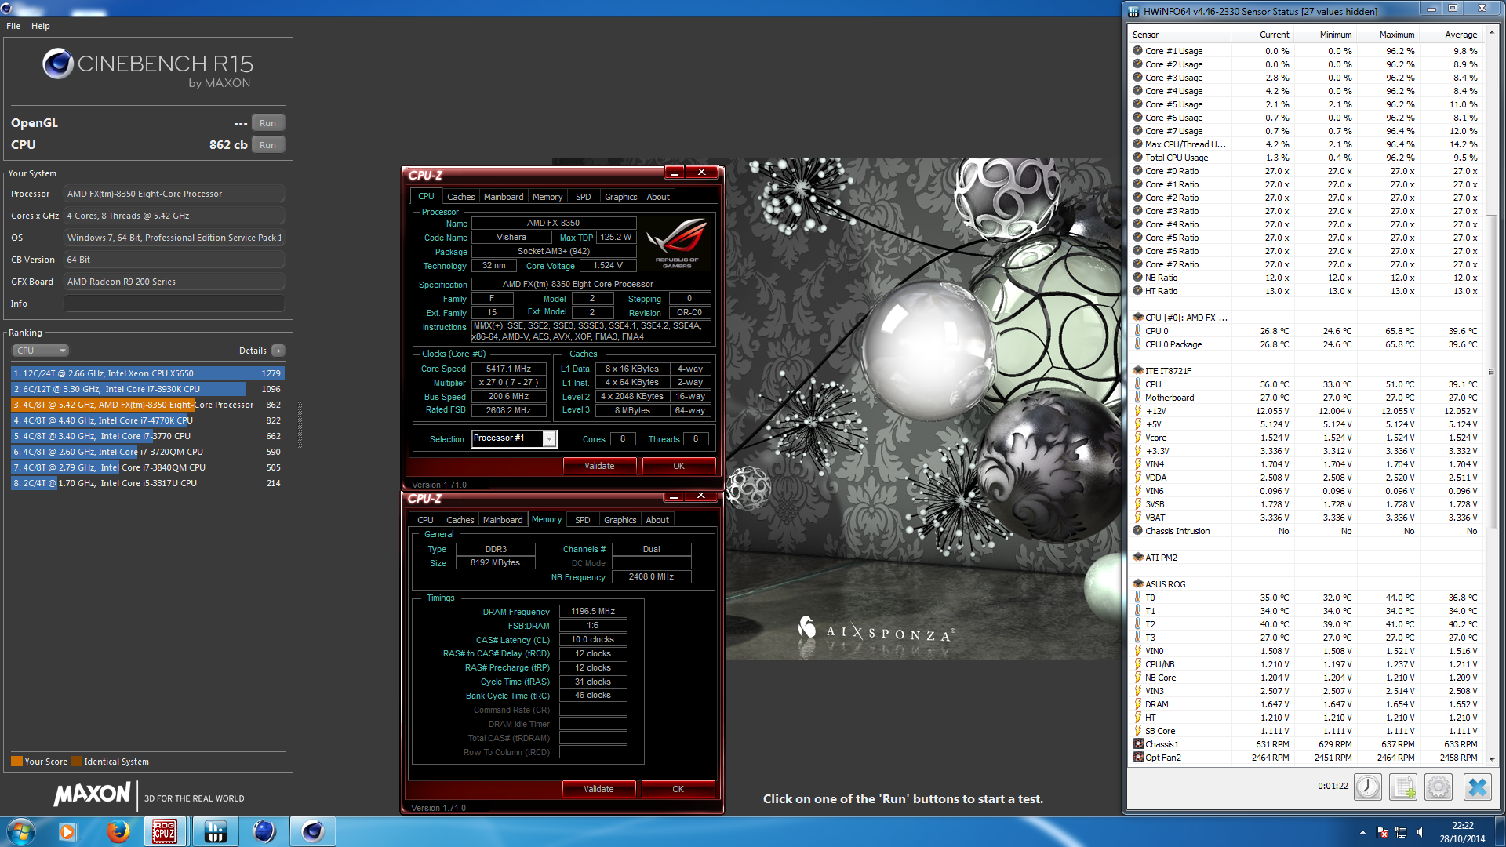Select Xeon X5650 ranking row

coord(147,373)
